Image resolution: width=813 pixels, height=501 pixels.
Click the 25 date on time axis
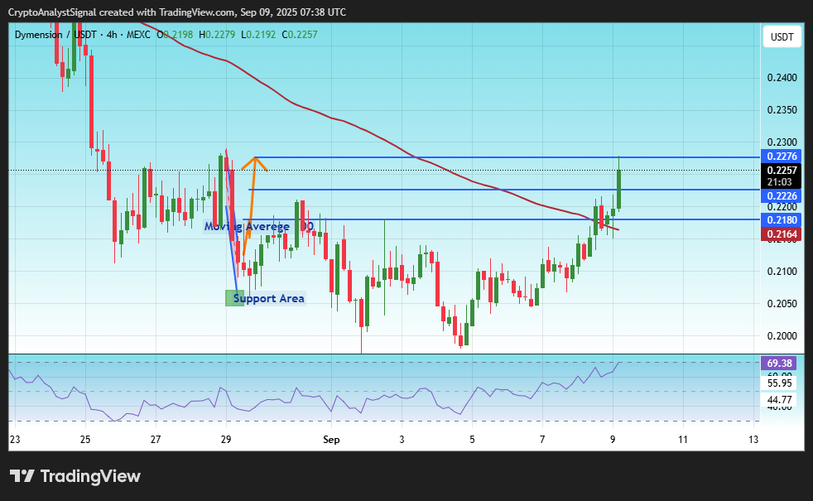pos(85,439)
